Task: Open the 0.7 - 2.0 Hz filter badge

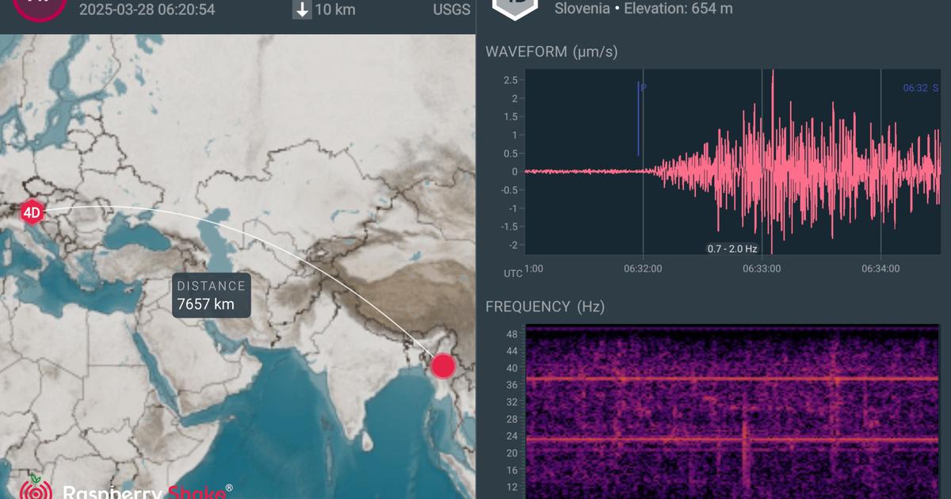Action: pos(732,249)
